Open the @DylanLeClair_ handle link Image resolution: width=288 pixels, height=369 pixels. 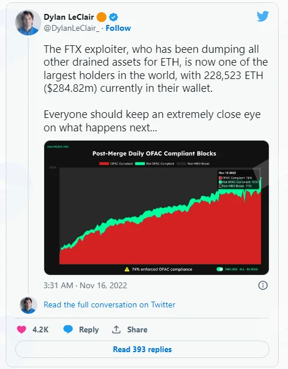click(x=72, y=28)
